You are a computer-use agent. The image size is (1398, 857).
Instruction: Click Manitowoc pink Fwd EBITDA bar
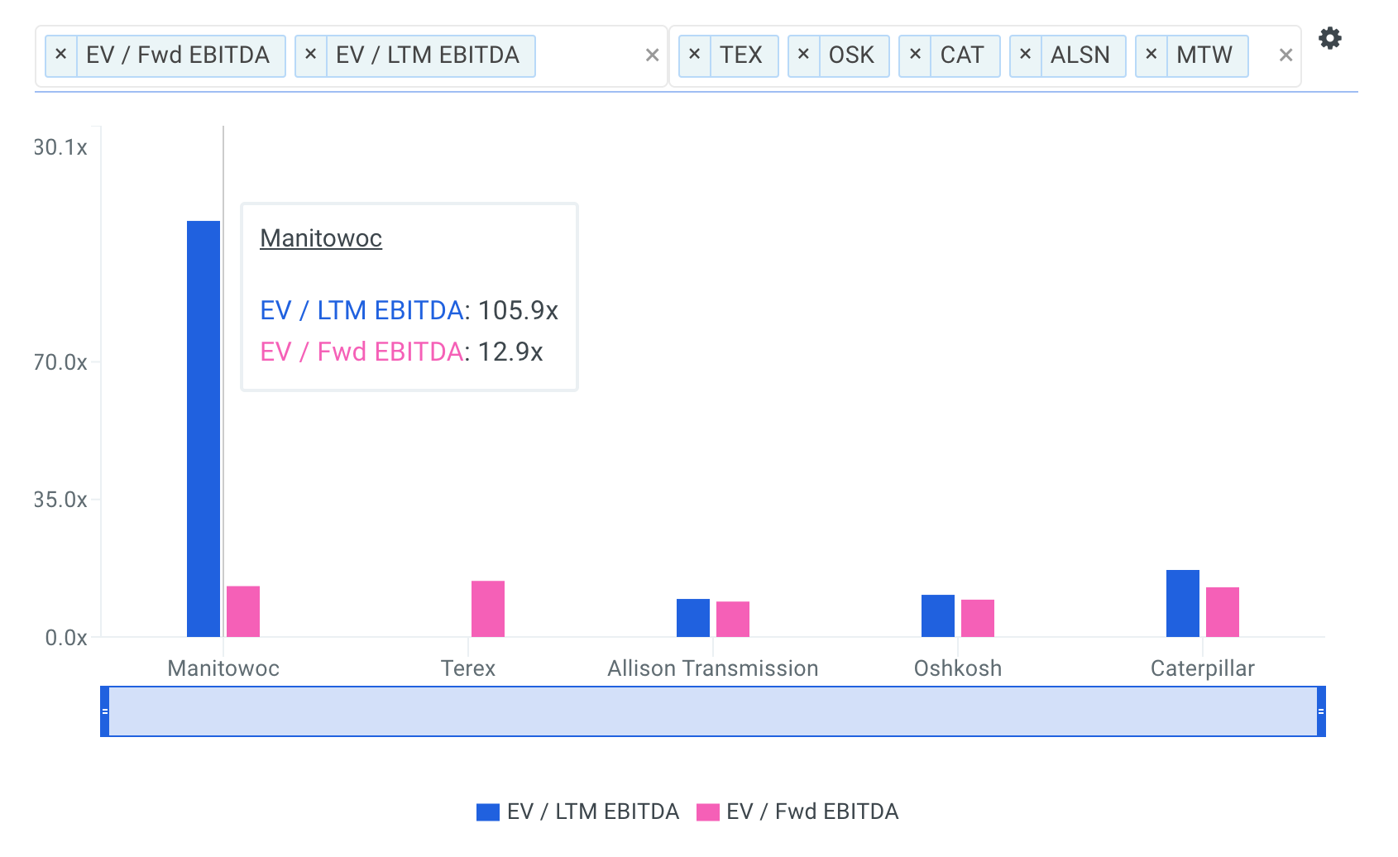click(x=243, y=611)
